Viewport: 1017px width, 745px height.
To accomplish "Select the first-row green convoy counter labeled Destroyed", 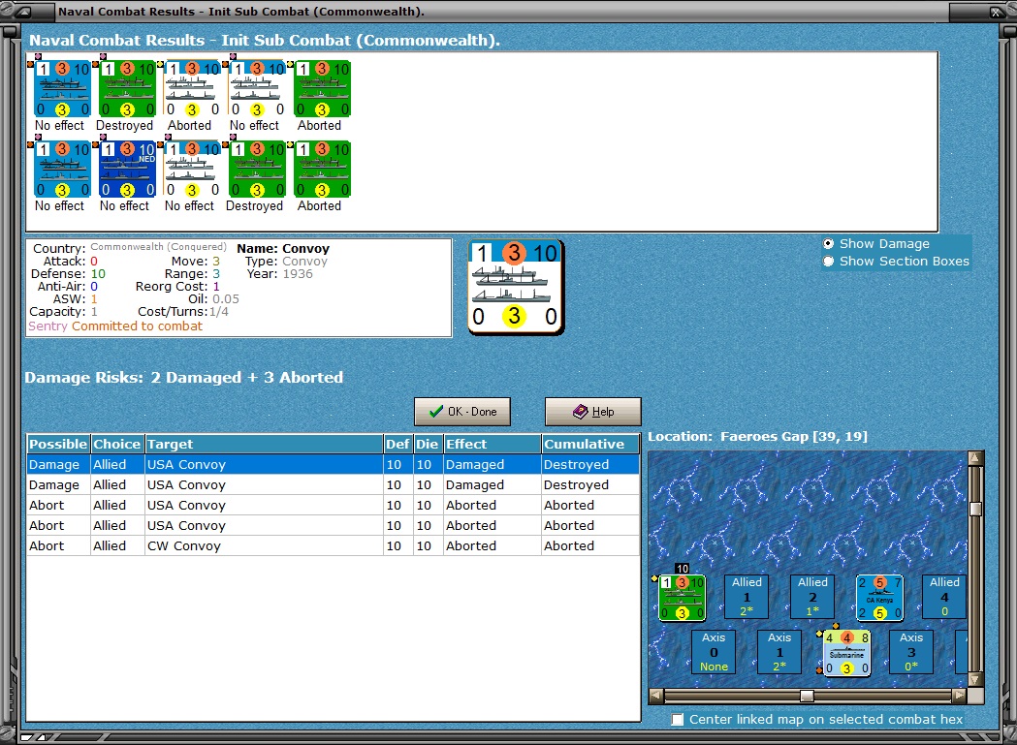I will point(127,89).
